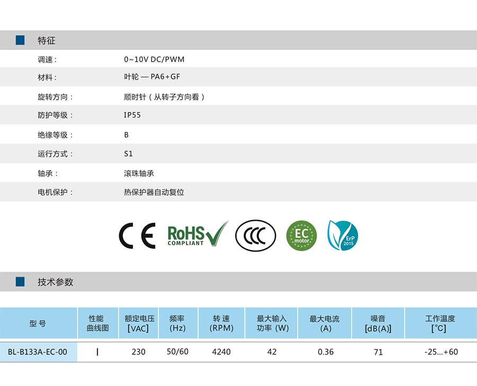This screenshot has height=386, width=477.
Task: Click the RoHS Compliant logo
Action: point(197,235)
